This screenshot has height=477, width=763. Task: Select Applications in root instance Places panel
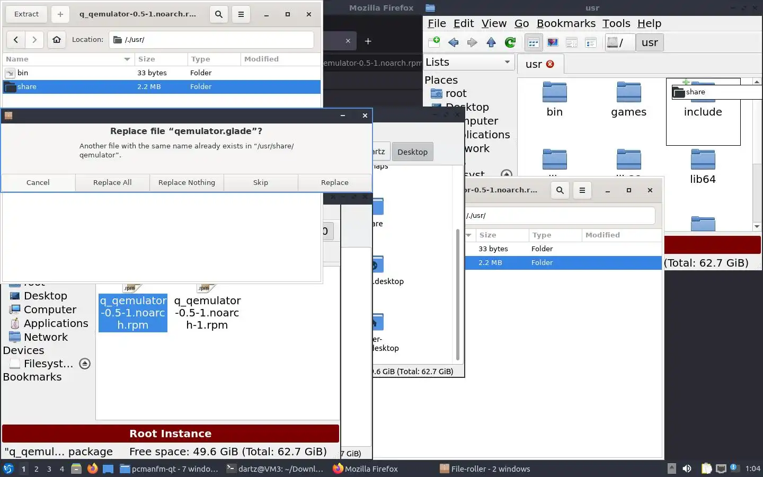click(56, 323)
